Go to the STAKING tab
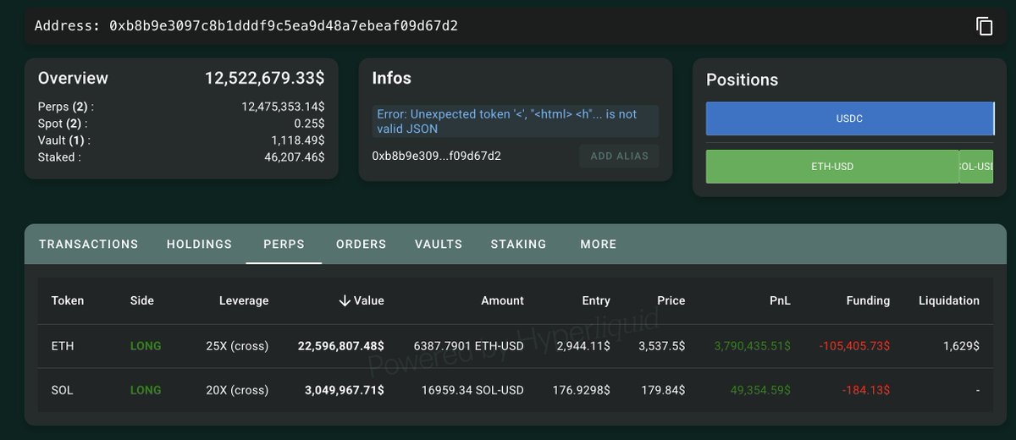Image resolution: width=1016 pixels, height=440 pixels. click(518, 244)
